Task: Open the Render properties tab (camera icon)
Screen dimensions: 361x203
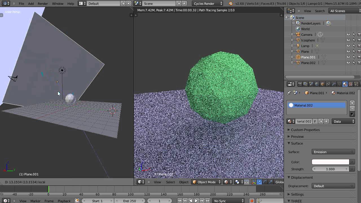Action: tap(300, 84)
